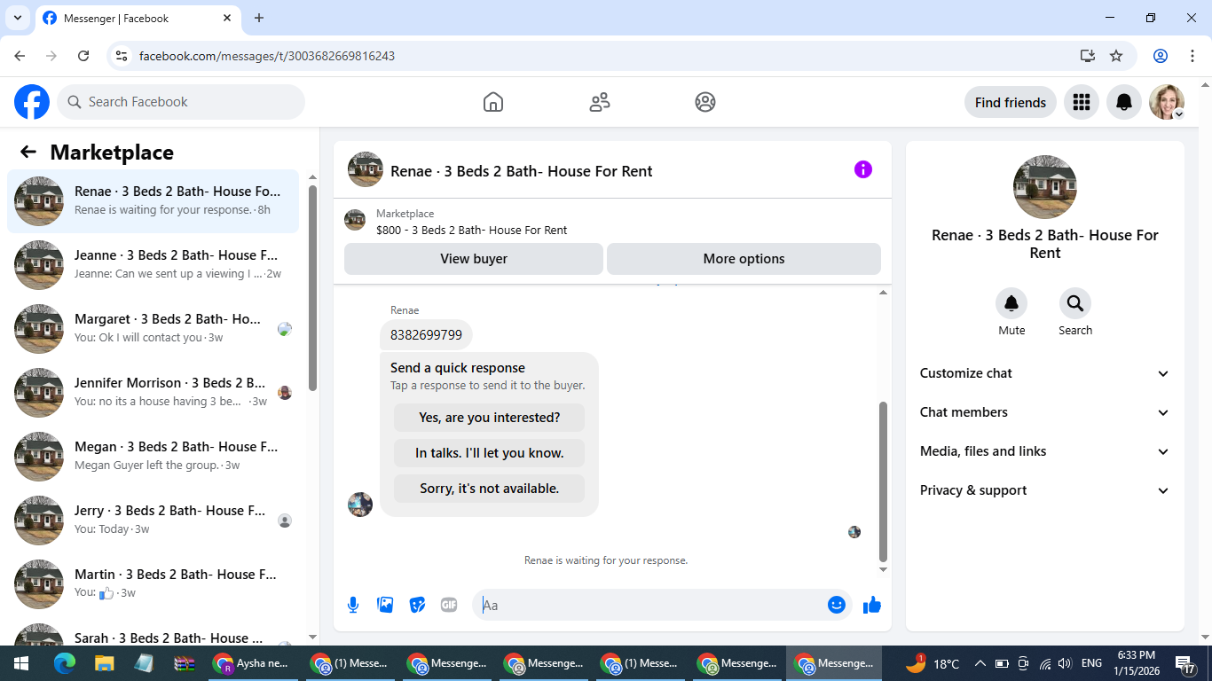Install app icon in address bar
The width and height of the screenshot is (1212, 681).
click(x=1088, y=56)
